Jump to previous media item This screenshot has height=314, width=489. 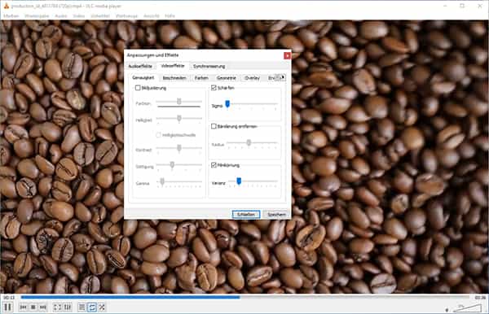(23, 307)
